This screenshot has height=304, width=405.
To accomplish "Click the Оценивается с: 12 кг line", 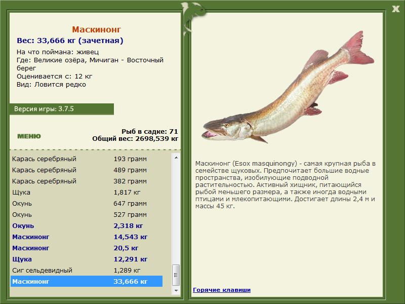I will pos(55,77).
